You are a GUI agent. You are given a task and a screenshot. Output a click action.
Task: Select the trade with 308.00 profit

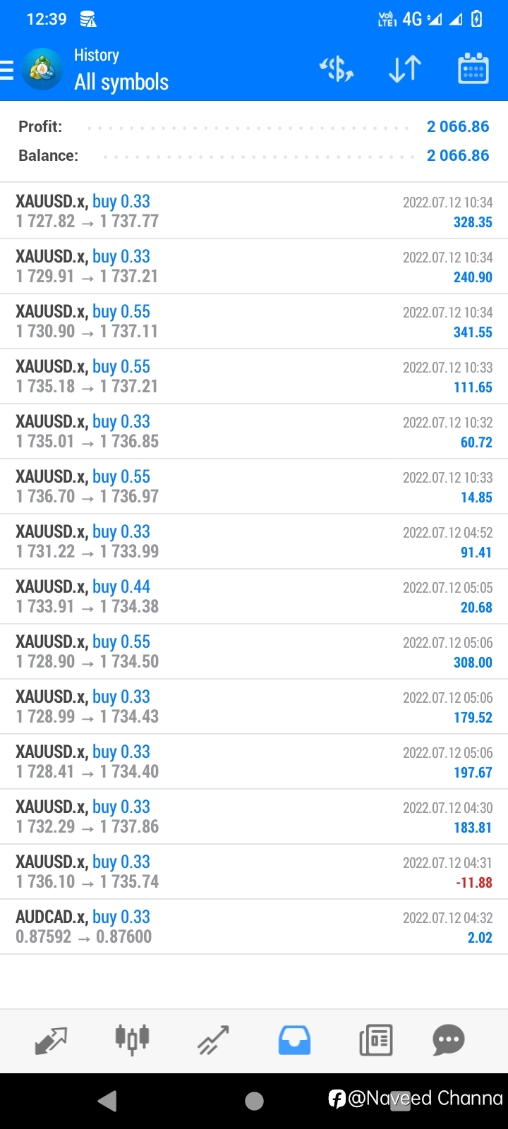click(x=254, y=651)
